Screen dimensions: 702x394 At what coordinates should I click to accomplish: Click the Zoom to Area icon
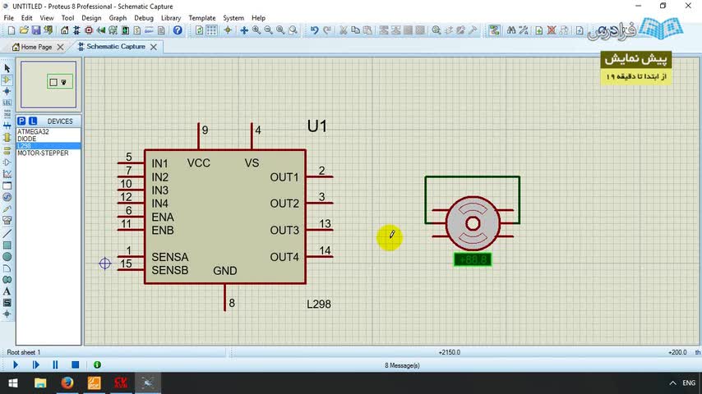(293, 30)
